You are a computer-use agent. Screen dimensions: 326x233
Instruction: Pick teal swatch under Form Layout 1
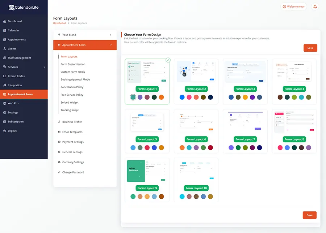coord(133,97)
